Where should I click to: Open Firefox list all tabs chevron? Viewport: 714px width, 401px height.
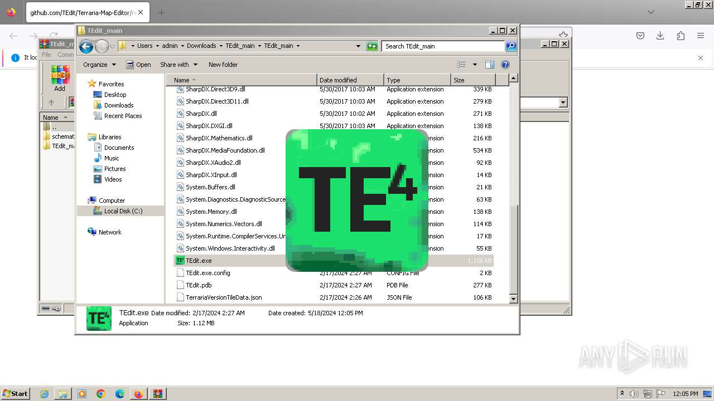pyautogui.click(x=651, y=12)
